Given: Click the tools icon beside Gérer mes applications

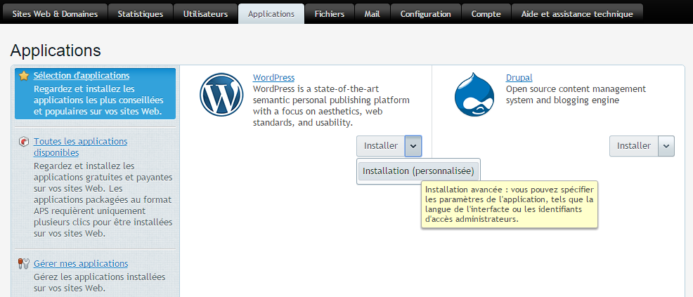Looking at the screenshot, I should (24, 264).
